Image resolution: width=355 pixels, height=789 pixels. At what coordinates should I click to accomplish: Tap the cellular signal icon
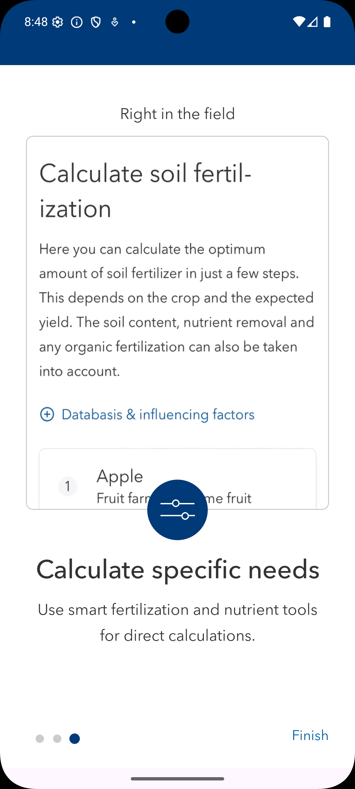coord(313,22)
